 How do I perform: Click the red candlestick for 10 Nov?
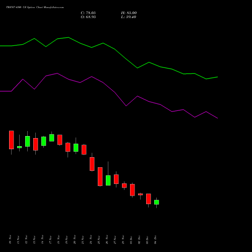12,140
